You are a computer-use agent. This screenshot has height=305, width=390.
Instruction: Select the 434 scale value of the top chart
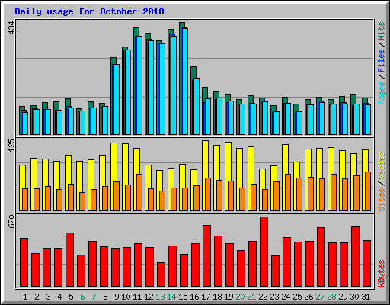pyautogui.click(x=11, y=28)
